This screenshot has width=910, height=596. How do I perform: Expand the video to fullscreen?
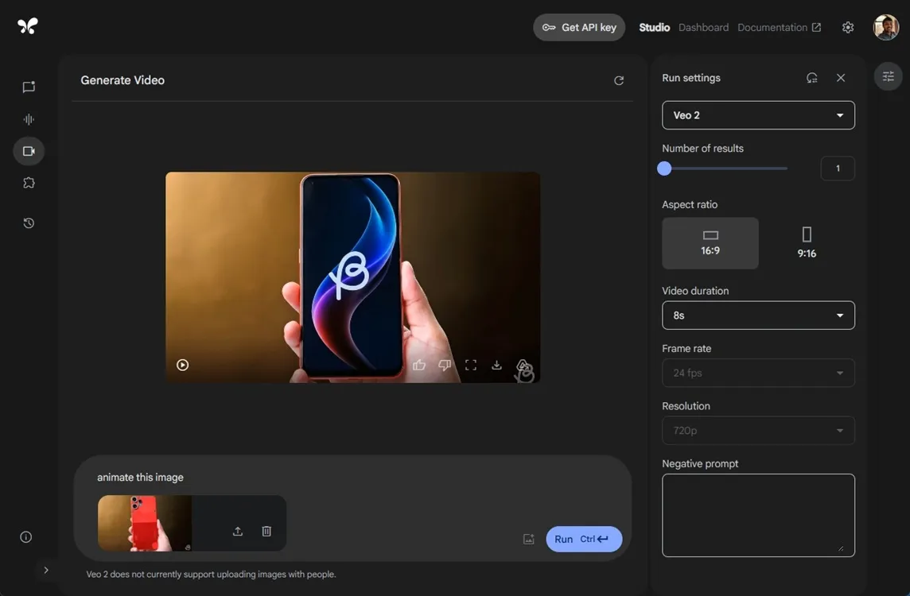coord(470,364)
